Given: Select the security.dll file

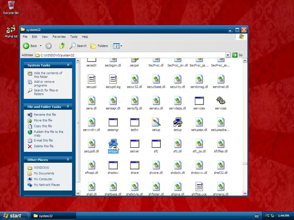Looking at the screenshot, I should (177, 82).
